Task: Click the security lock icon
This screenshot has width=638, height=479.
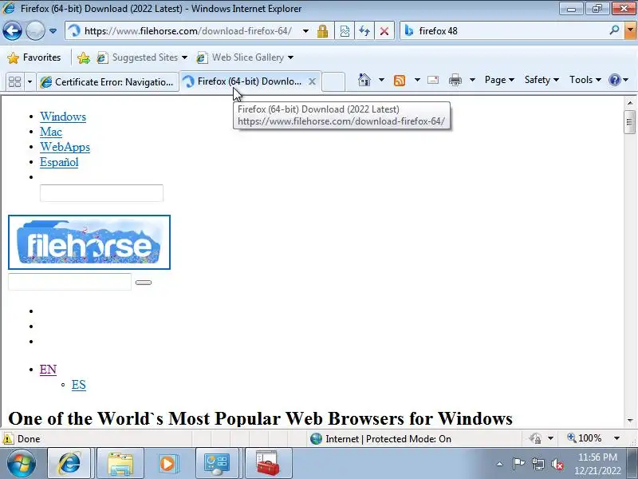Action: tap(323, 31)
